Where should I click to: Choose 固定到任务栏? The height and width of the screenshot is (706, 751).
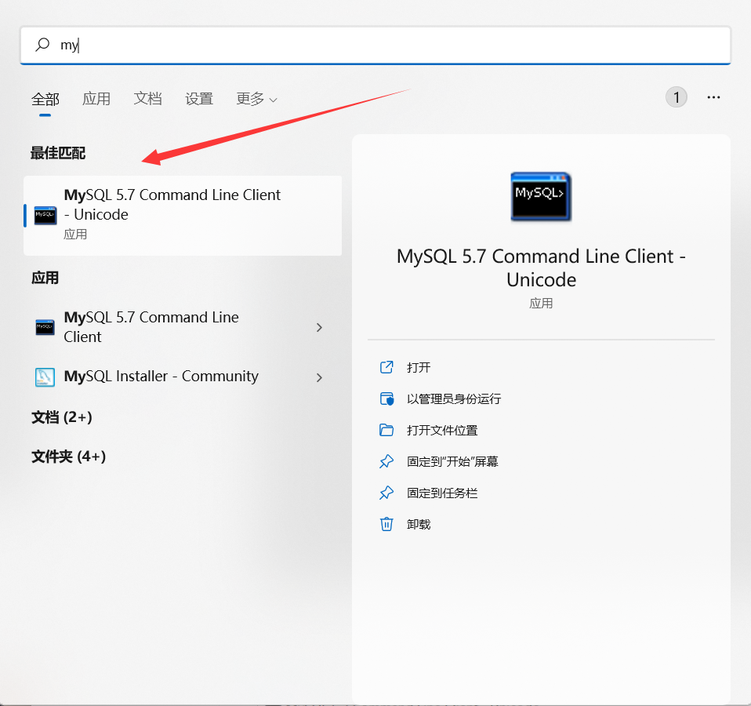442,493
